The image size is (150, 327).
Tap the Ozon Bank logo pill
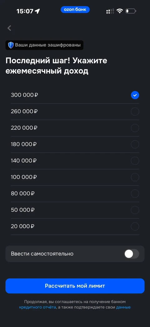75,10
